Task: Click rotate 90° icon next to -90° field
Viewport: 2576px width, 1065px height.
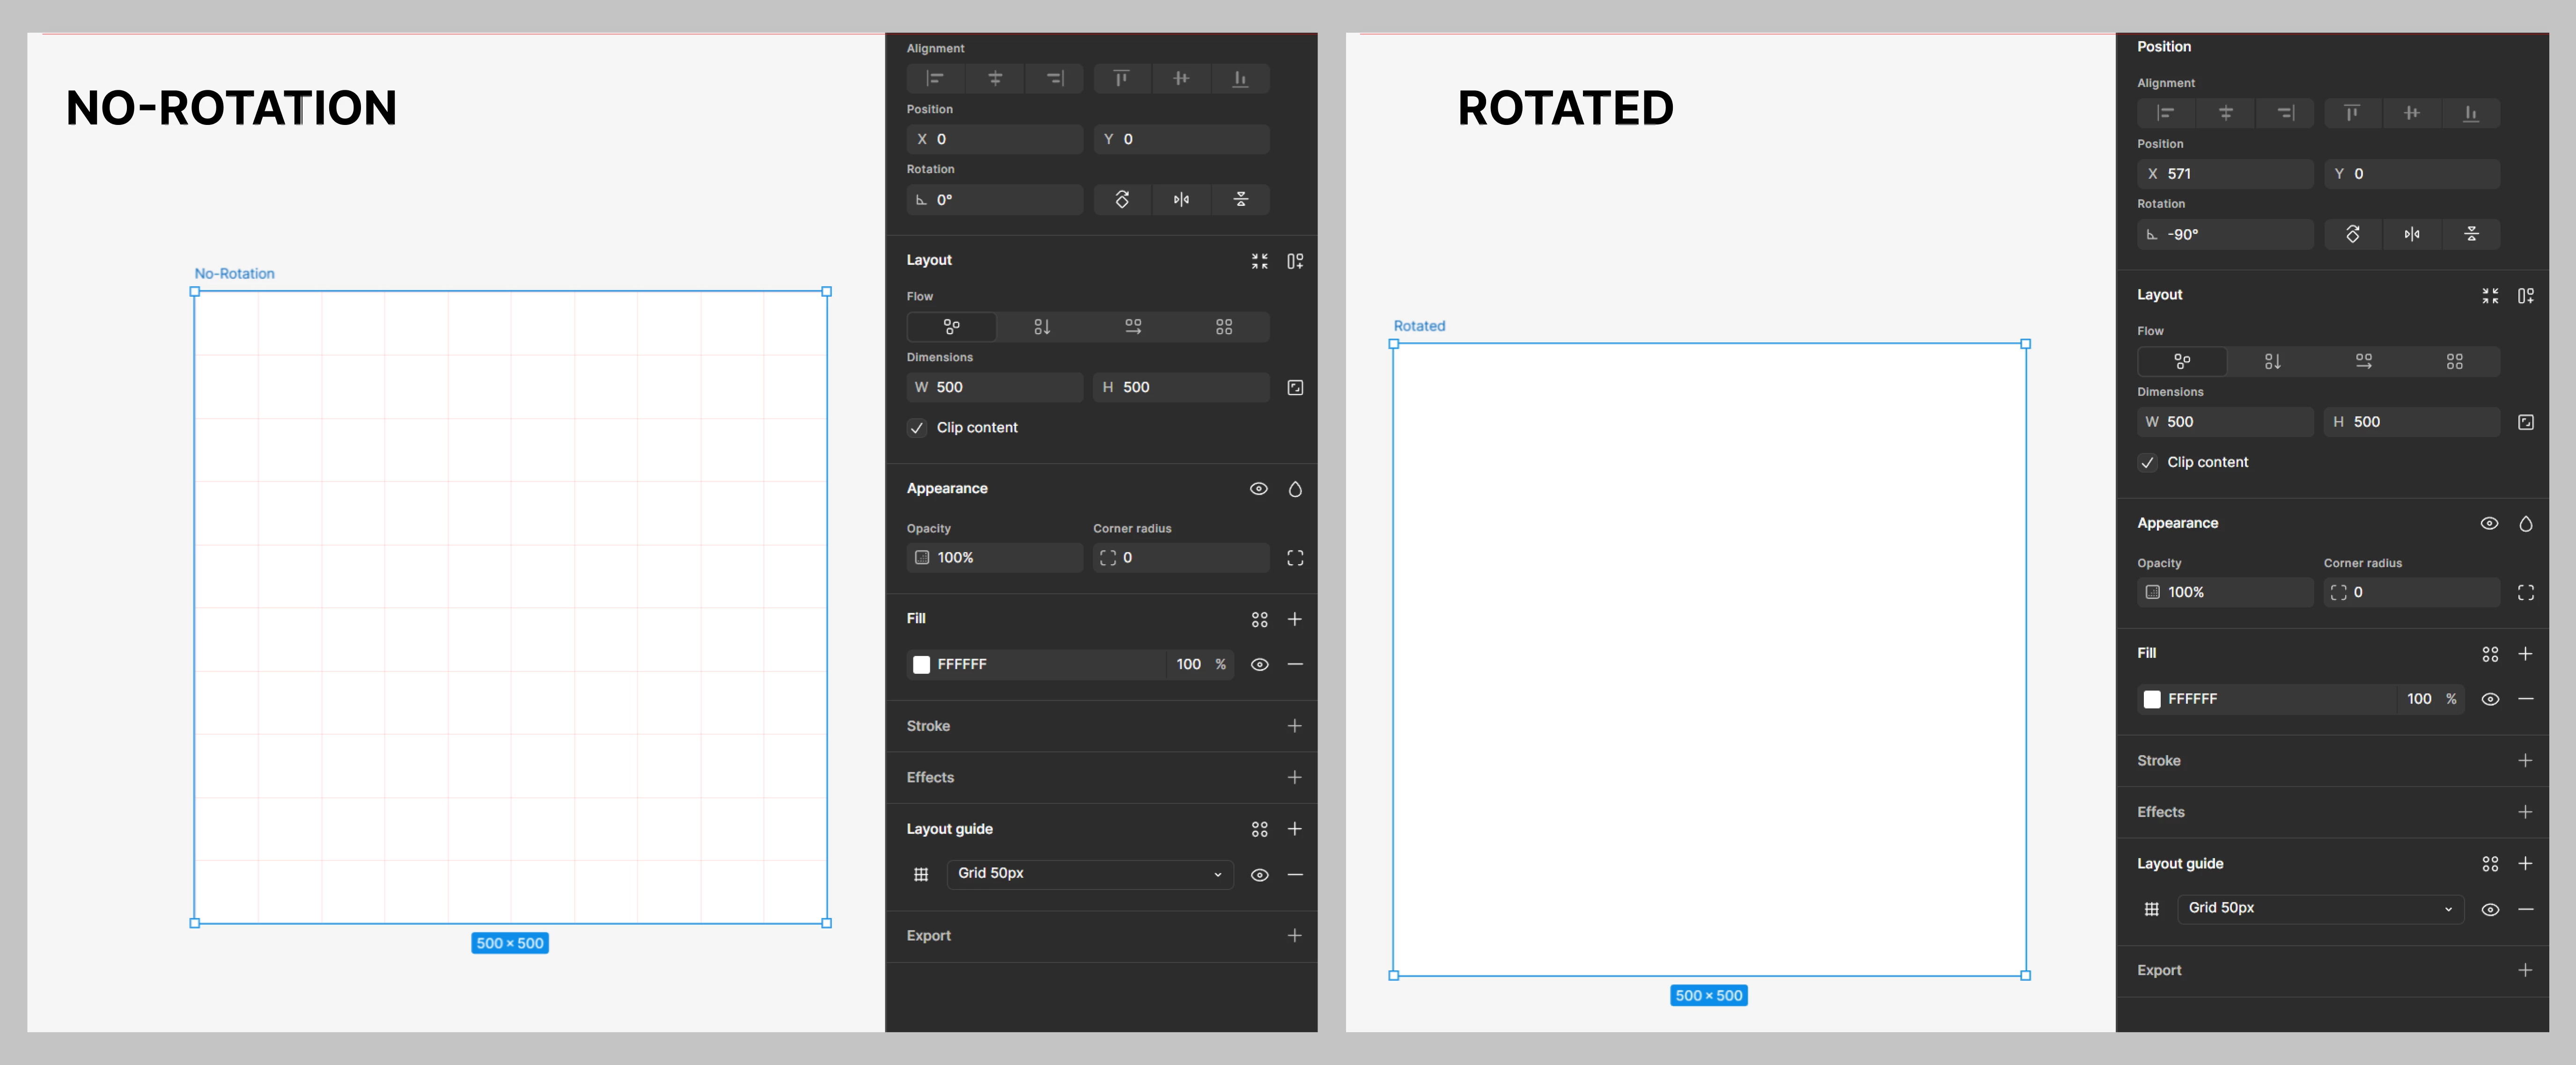Action: [x=2352, y=235]
